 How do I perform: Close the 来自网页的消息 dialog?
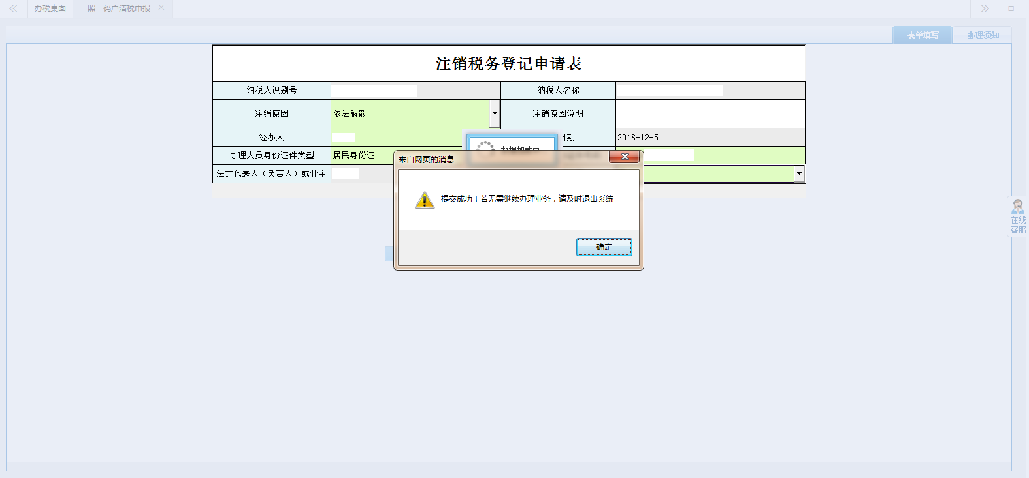click(x=625, y=157)
